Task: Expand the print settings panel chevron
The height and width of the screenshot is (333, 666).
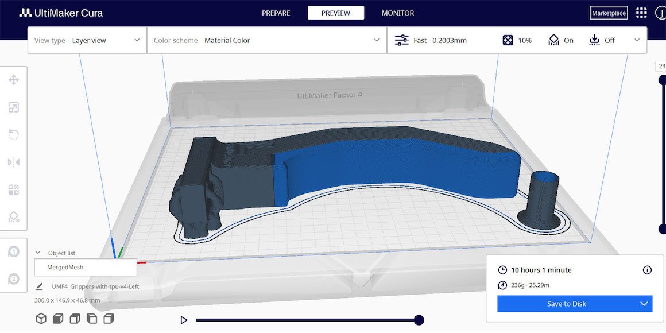Action: coord(637,40)
